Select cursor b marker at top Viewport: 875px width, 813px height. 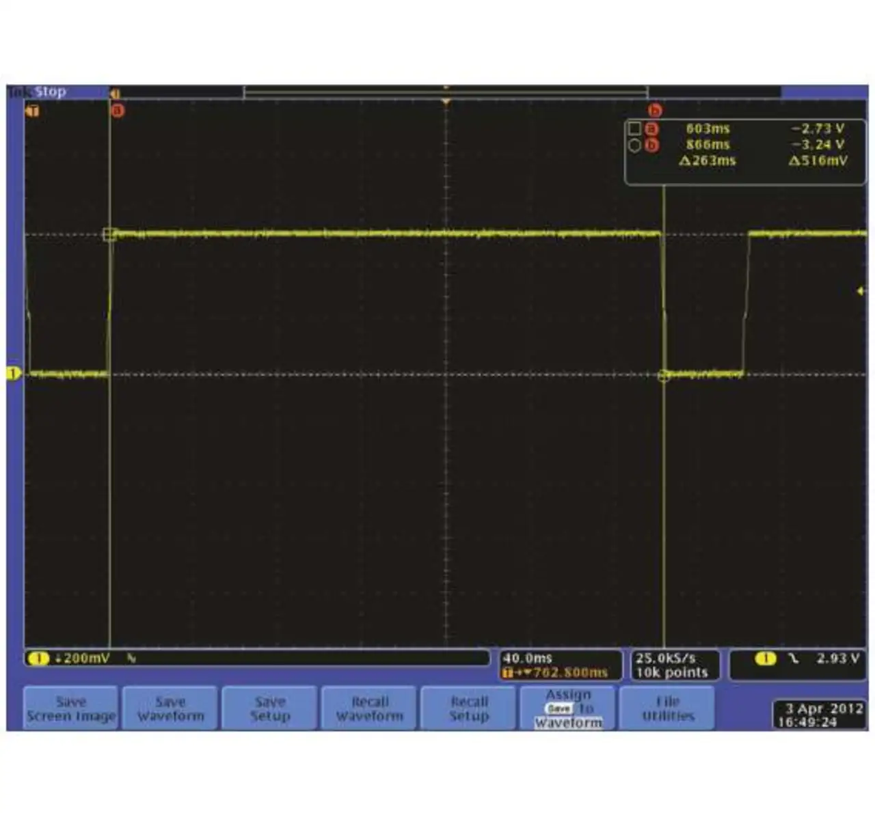tap(655, 109)
